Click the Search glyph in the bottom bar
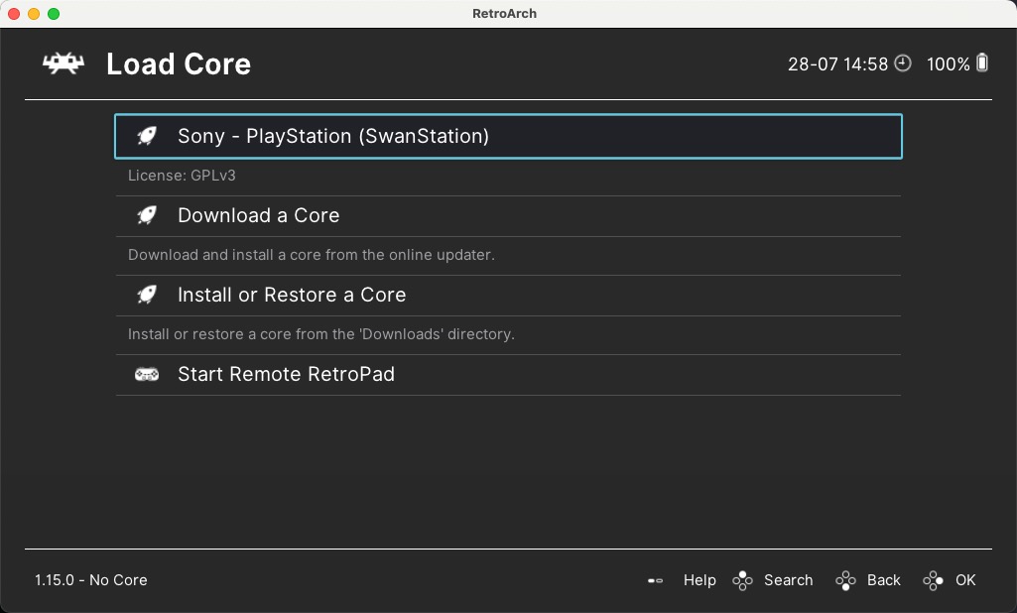Screen dimensions: 1017x613 [742, 580]
